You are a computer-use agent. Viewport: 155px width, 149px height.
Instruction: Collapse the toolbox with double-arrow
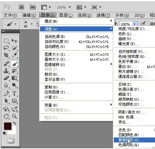(x=3, y=31)
